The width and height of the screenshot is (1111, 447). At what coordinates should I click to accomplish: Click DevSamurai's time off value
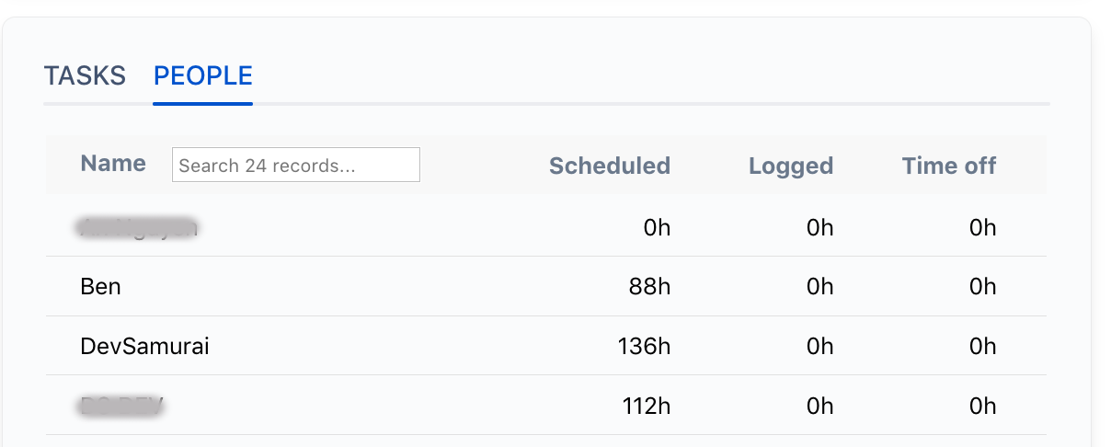tap(982, 346)
